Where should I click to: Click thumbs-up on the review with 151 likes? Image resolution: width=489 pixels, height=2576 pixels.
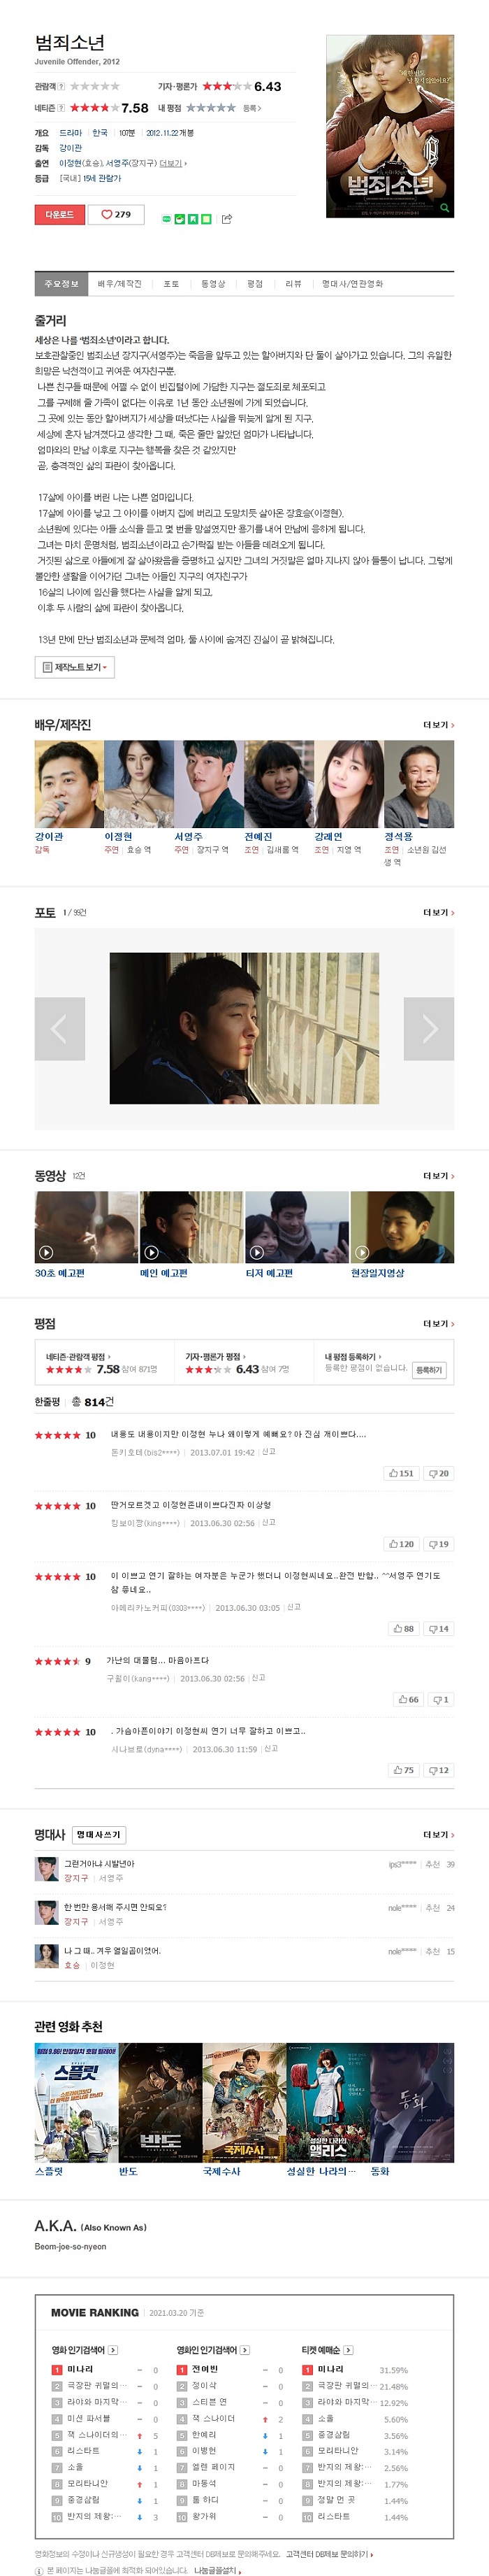pyautogui.click(x=401, y=1473)
